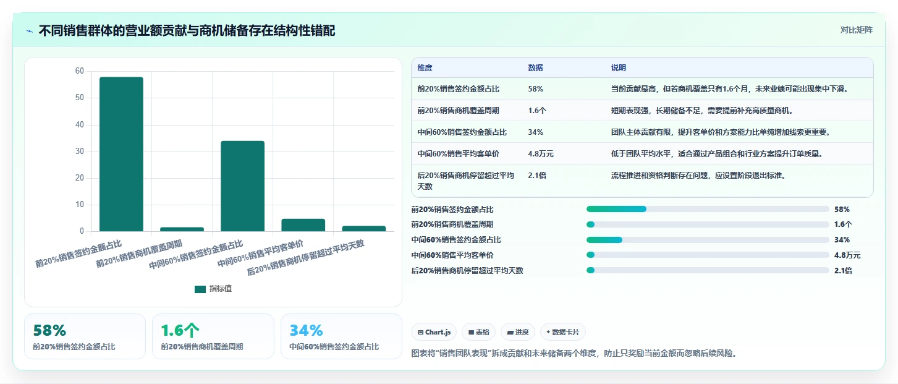This screenshot has height=384, width=898.
Task: Open the 1.6个 summary card
Action: (x=213, y=336)
